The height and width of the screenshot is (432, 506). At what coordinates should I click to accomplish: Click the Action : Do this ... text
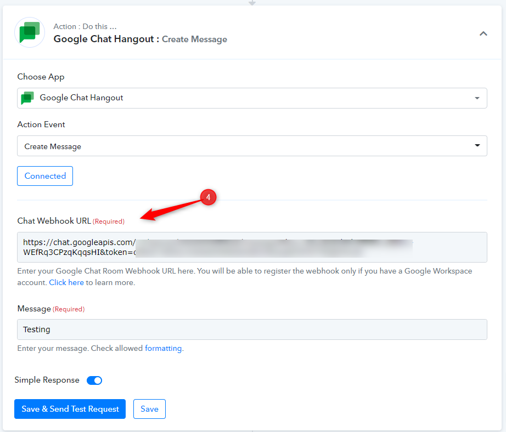[x=85, y=26]
